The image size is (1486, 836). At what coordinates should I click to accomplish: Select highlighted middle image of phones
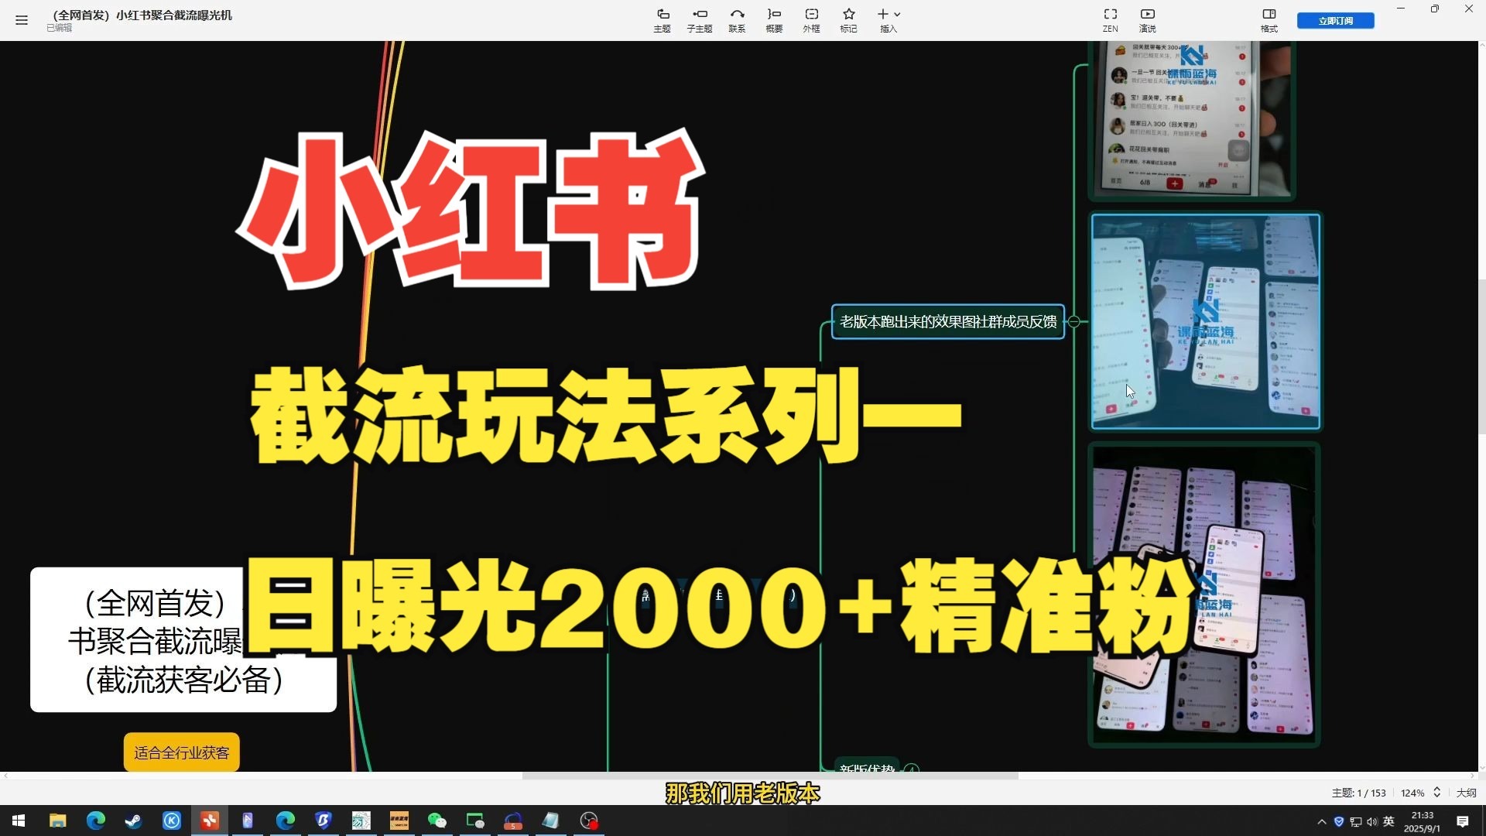click(x=1206, y=321)
